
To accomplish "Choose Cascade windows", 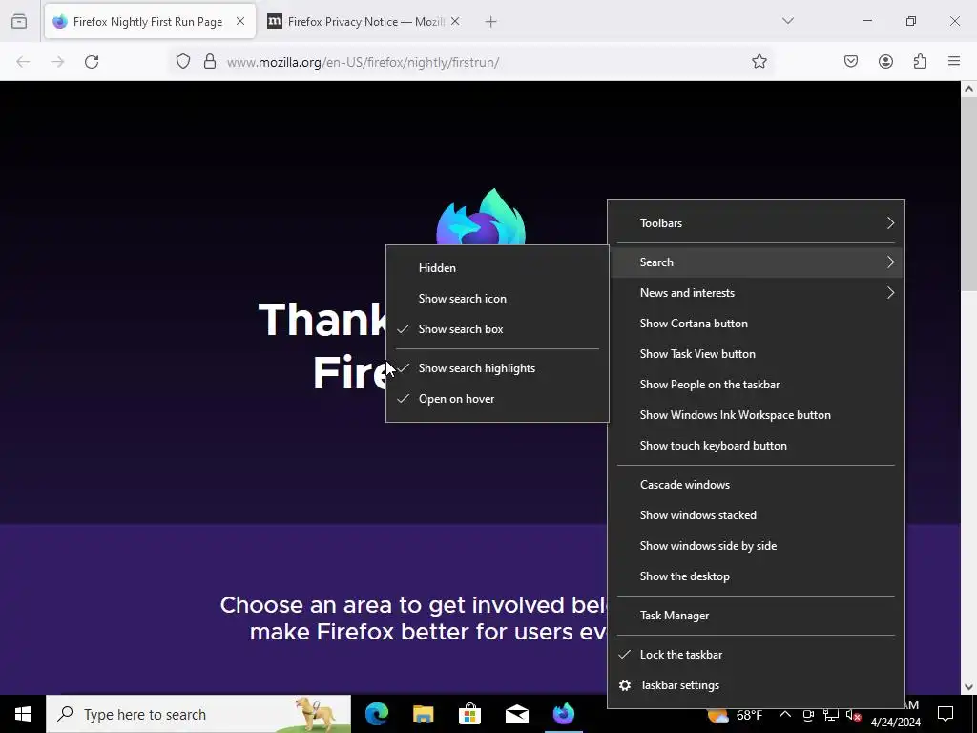I will 756,485.
